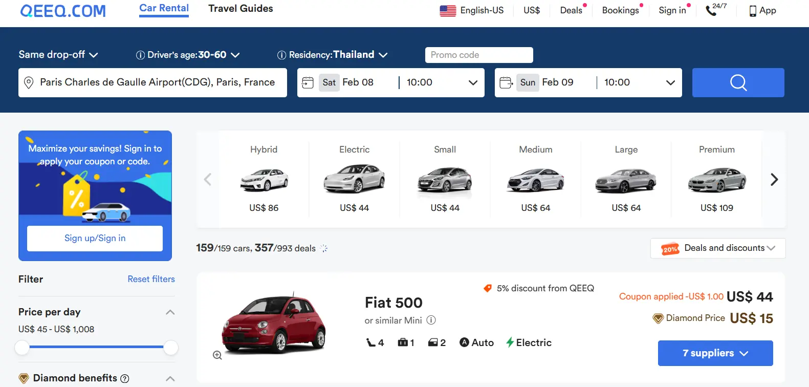Click the "Coupon applied -US$ 1.00" text
809x387 pixels.
[x=671, y=297]
